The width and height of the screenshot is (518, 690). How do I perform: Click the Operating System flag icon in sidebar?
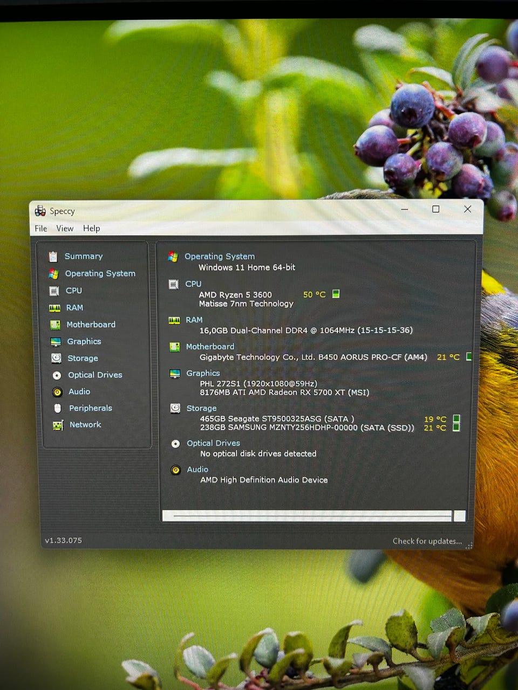click(x=53, y=274)
